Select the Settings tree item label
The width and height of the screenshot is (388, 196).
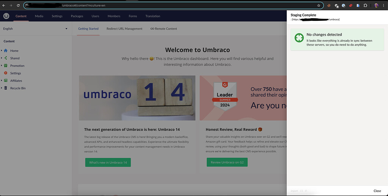[x=16, y=73]
